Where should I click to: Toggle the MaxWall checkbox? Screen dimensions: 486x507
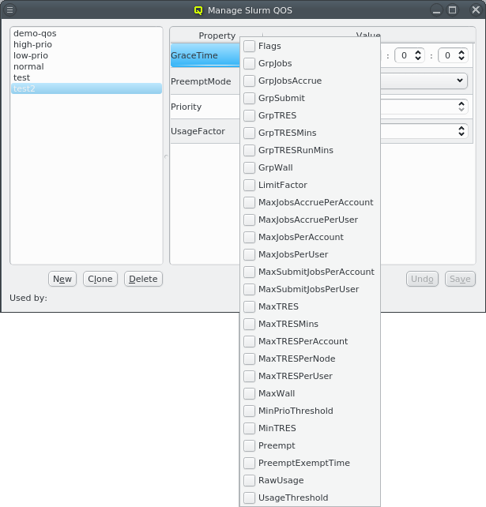249,393
